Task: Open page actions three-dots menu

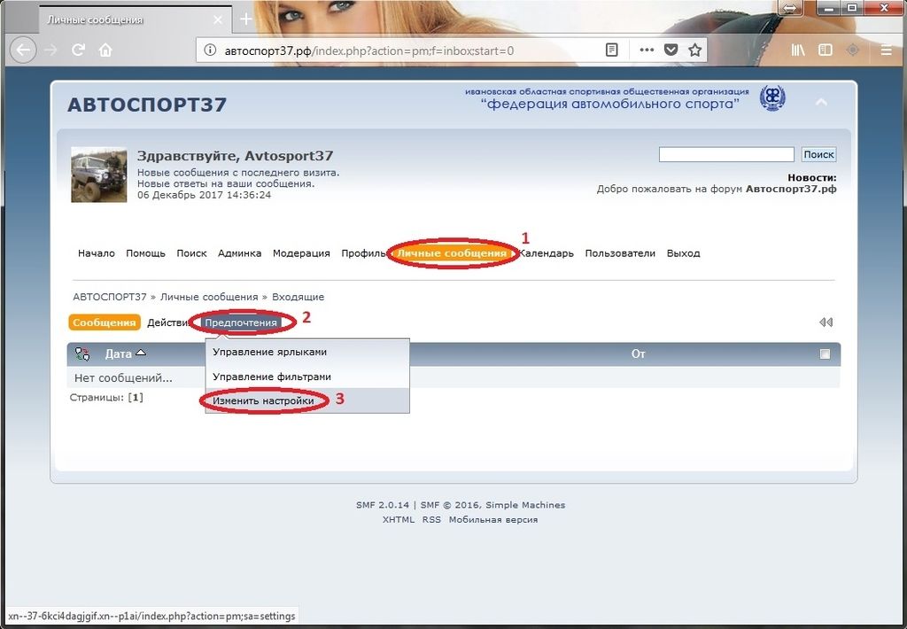Action: pyautogui.click(x=647, y=50)
